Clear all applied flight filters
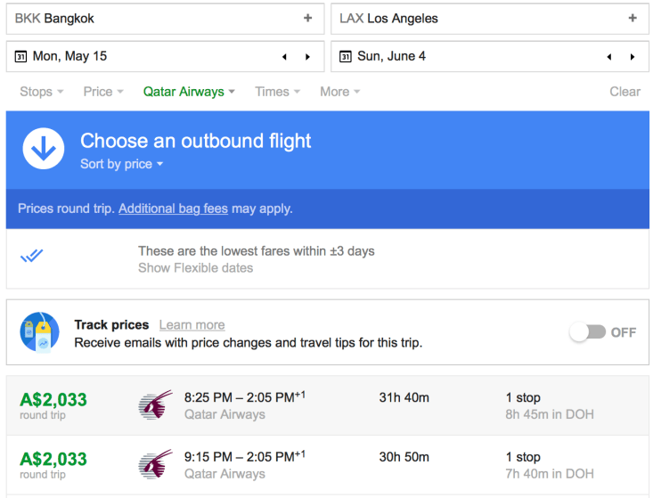This screenshot has height=498, width=653. (624, 92)
